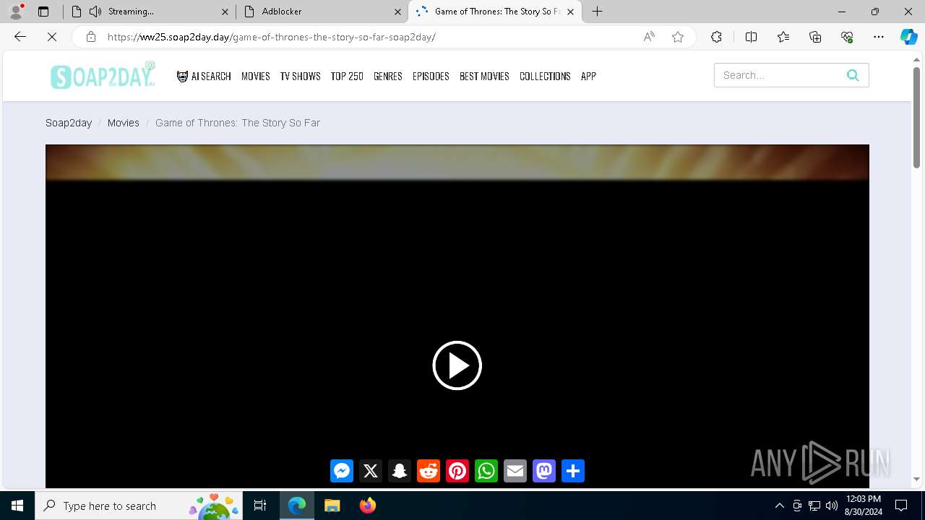Image resolution: width=925 pixels, height=520 pixels.
Task: Go to Movies breadcrumb link
Action: (x=124, y=123)
